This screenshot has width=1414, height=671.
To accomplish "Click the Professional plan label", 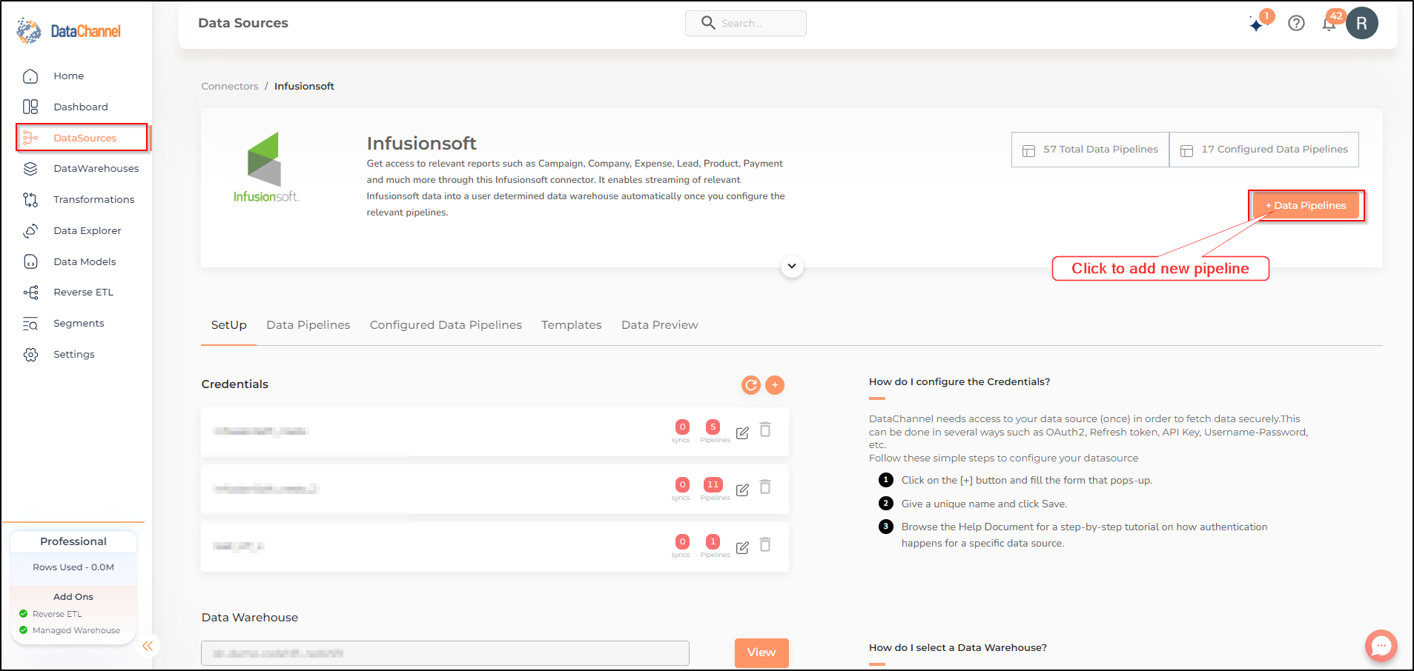I will (73, 542).
